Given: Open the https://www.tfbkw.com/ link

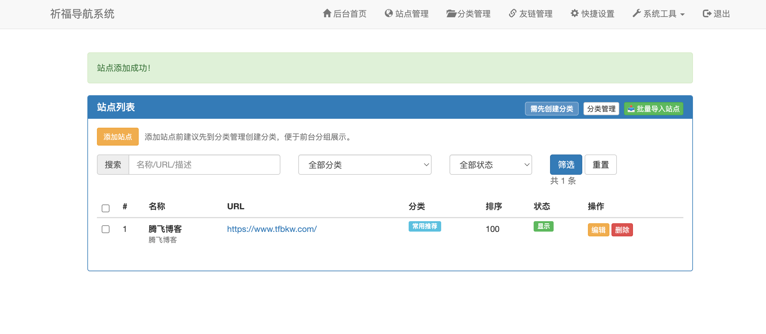Looking at the screenshot, I should 272,229.
